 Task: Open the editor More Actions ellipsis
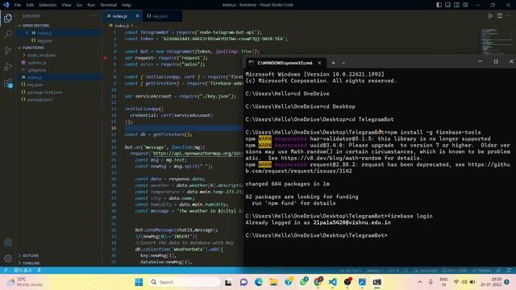[509, 16]
